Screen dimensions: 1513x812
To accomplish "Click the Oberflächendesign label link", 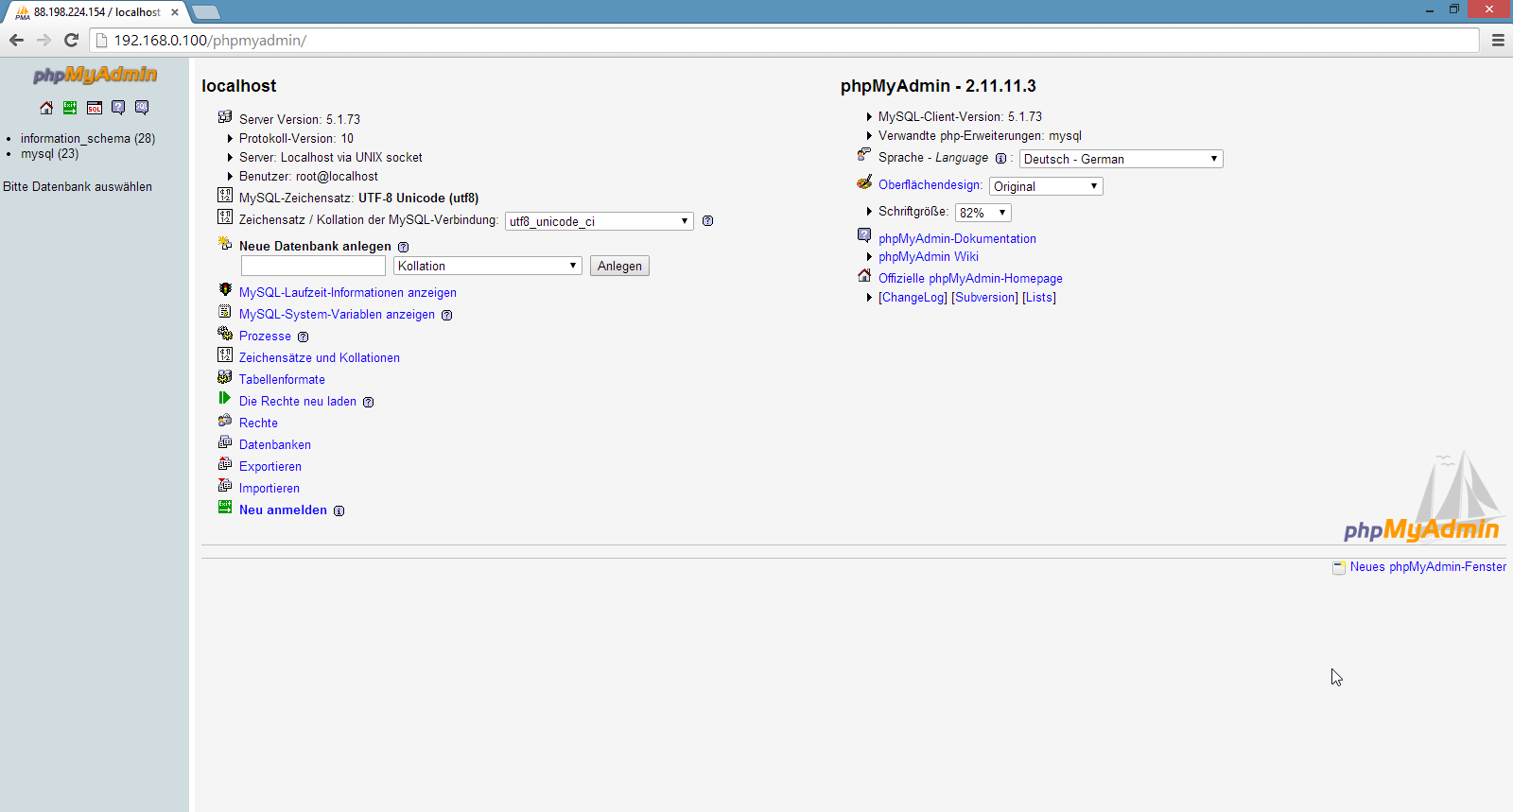I will (930, 185).
